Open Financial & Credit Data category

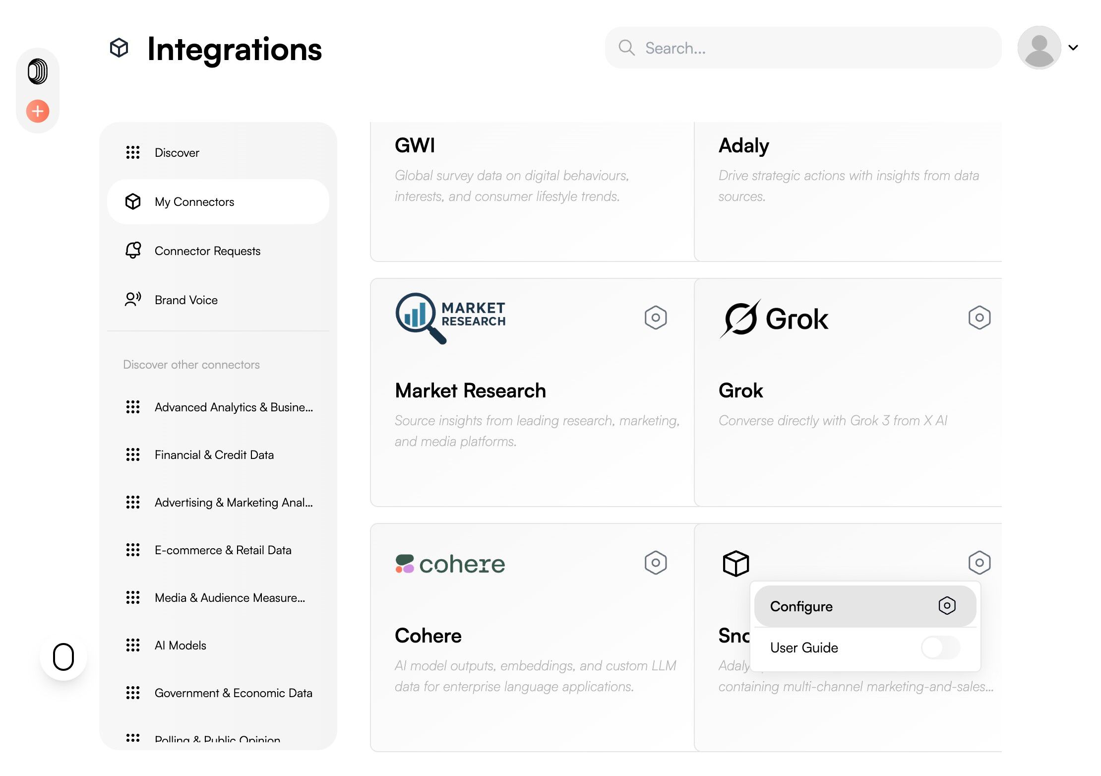(214, 455)
